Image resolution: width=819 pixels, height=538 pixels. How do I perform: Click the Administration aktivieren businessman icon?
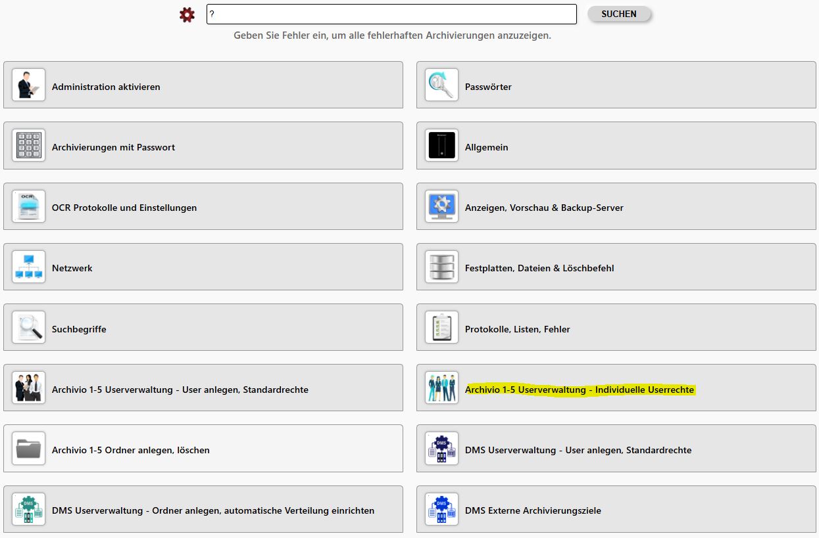click(28, 85)
